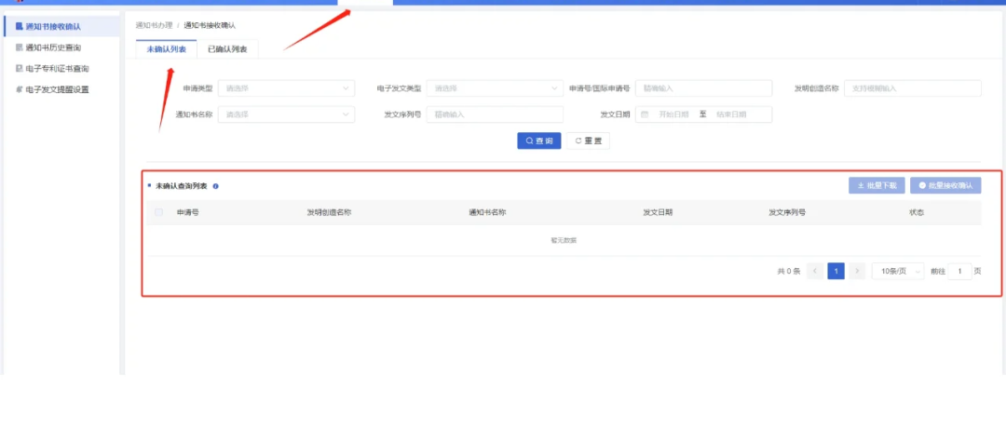
Task: Click the 通知书历史查询 sidebar icon
Action: click(20, 47)
